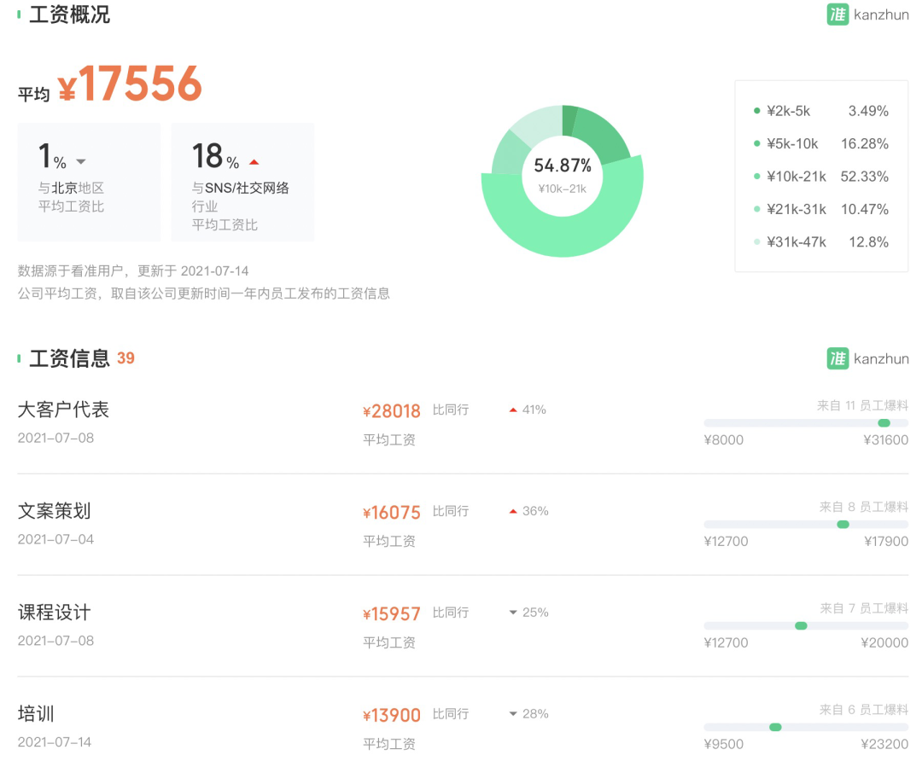Image resolution: width=922 pixels, height=761 pixels.
Task: Click the green marker on 培训 salary range bar
Action: point(775,727)
